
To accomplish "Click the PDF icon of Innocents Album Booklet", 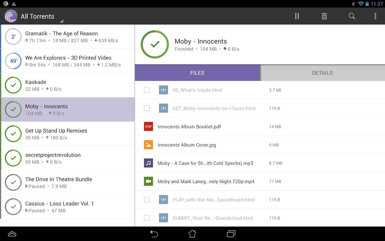I will 148,126.
